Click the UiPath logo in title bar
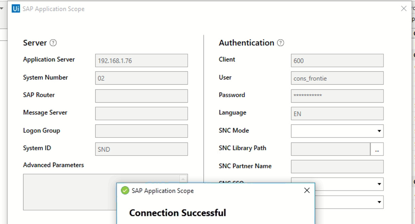This screenshot has height=224, width=415. (x=16, y=8)
